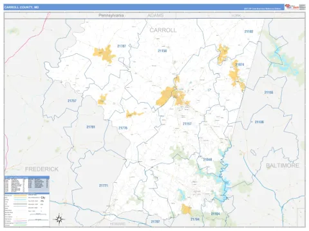Screen dimensions: 309x231
Task: Select ZIP code label 21787
Action: coord(122,46)
